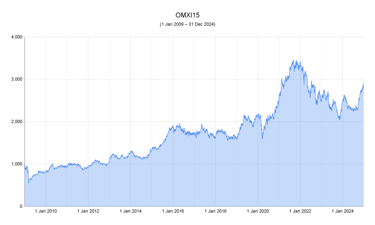
Task: Click the y-axis label 4,000
Action: click(16, 37)
